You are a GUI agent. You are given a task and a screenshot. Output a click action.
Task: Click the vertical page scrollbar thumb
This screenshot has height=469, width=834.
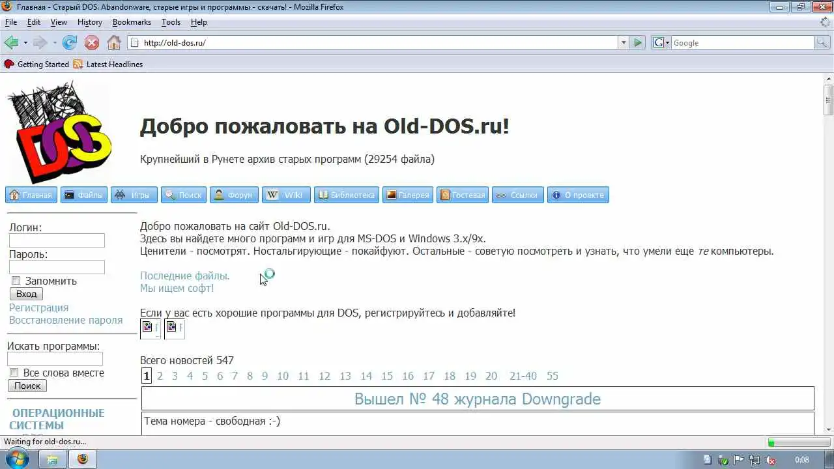[828, 101]
